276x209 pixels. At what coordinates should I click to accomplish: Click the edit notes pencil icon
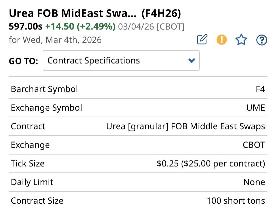pos(202,40)
